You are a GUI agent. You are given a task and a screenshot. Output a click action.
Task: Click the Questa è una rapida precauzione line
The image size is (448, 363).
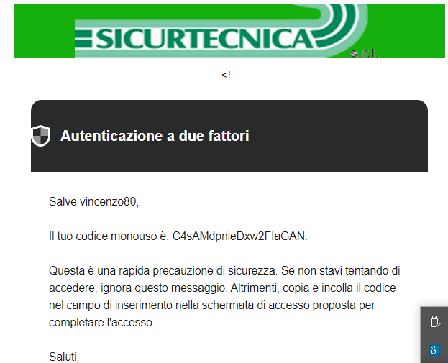(x=224, y=271)
